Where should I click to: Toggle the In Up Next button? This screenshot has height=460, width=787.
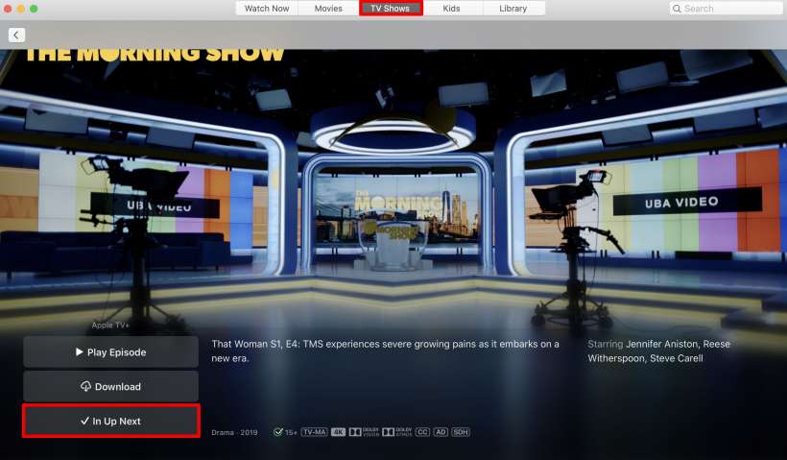click(x=111, y=421)
